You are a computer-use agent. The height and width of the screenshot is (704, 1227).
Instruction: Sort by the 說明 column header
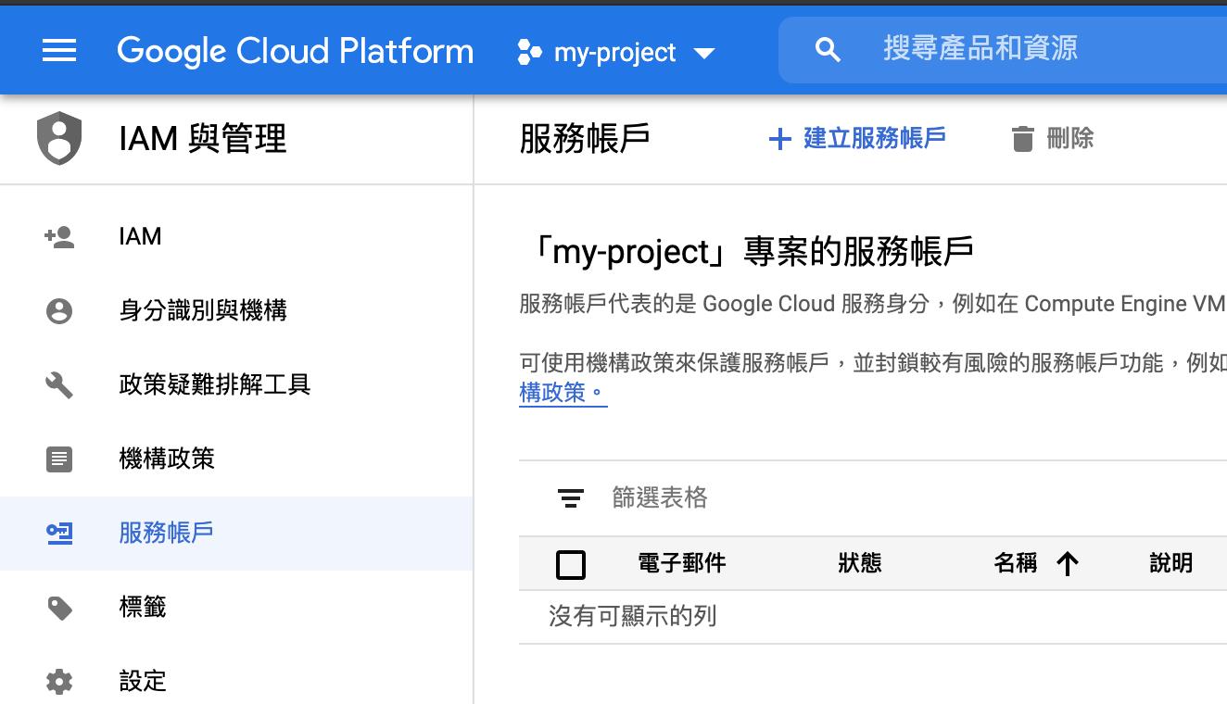[x=1171, y=563]
